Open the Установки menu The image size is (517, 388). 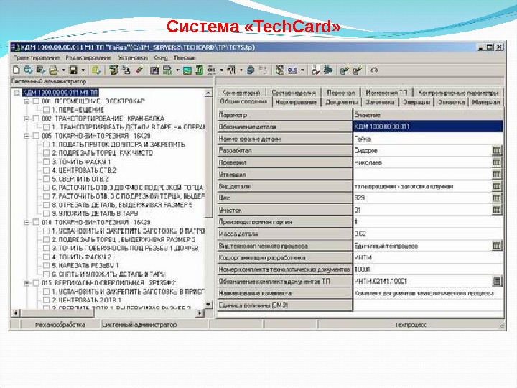click(133, 57)
